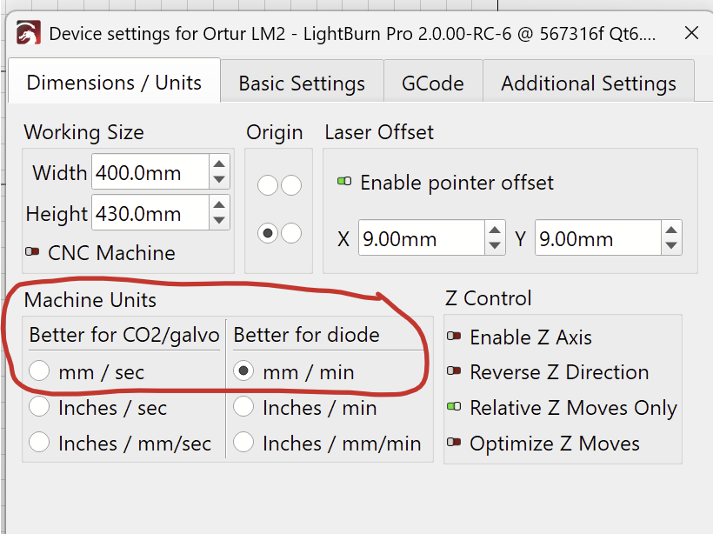Switch to the Basic Settings tab
713x534 pixels.
302,83
